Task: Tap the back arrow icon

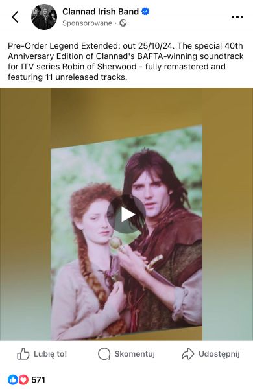Action: point(15,17)
